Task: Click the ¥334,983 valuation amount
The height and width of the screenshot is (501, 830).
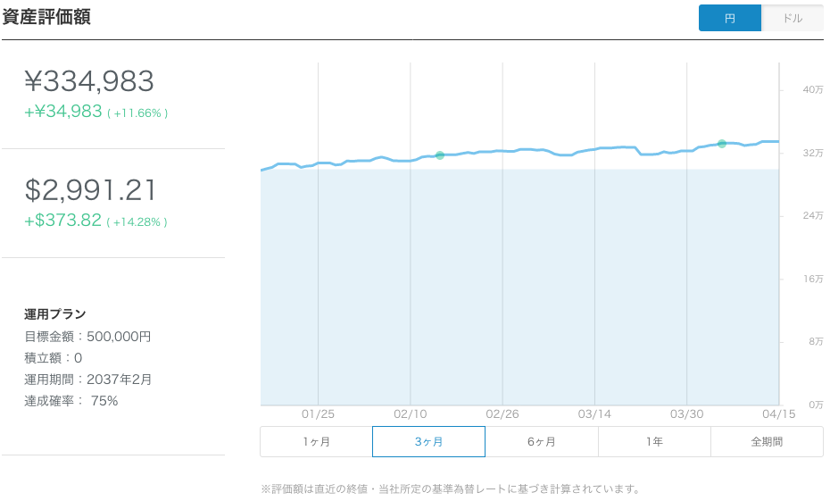Action: click(x=89, y=82)
